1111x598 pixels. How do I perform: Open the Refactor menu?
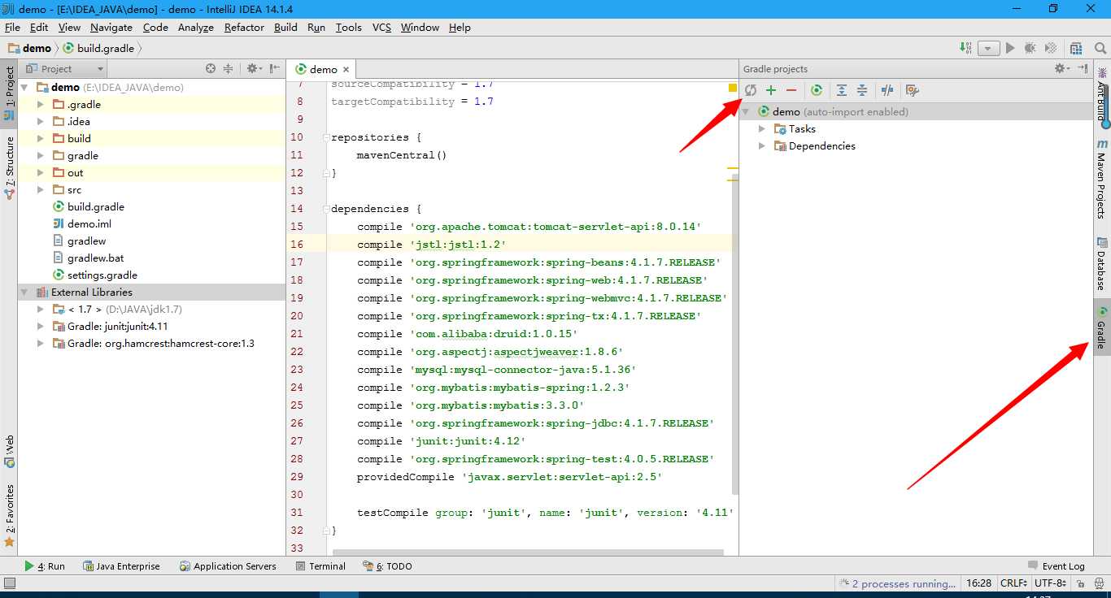[244, 27]
